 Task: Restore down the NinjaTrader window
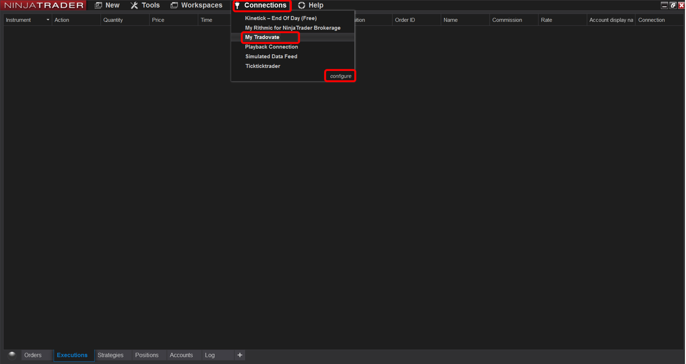tap(673, 5)
